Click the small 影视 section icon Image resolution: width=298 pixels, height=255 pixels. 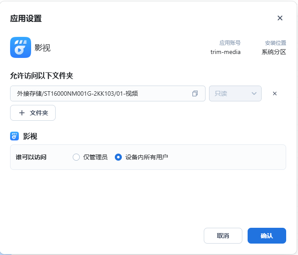coord(14,136)
